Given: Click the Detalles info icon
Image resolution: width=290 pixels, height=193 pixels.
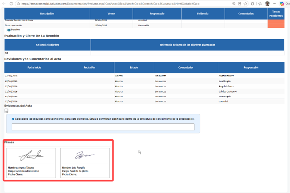Looking at the screenshot, I should point(9,30).
